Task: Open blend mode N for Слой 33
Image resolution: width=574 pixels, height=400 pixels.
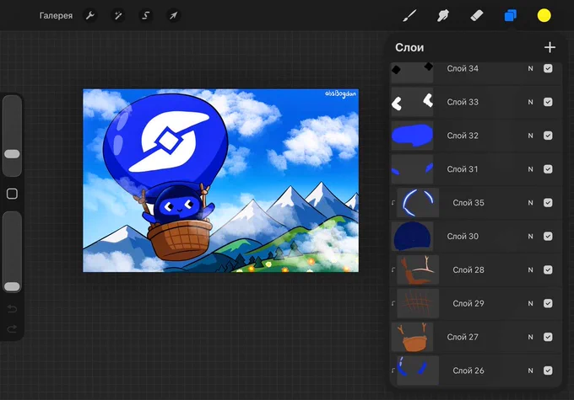Action: pos(530,102)
